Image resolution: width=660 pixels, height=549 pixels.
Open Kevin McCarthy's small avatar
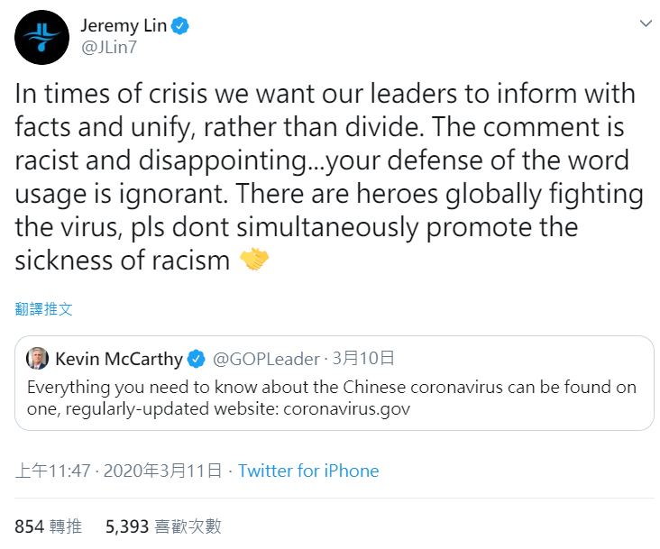[38, 359]
